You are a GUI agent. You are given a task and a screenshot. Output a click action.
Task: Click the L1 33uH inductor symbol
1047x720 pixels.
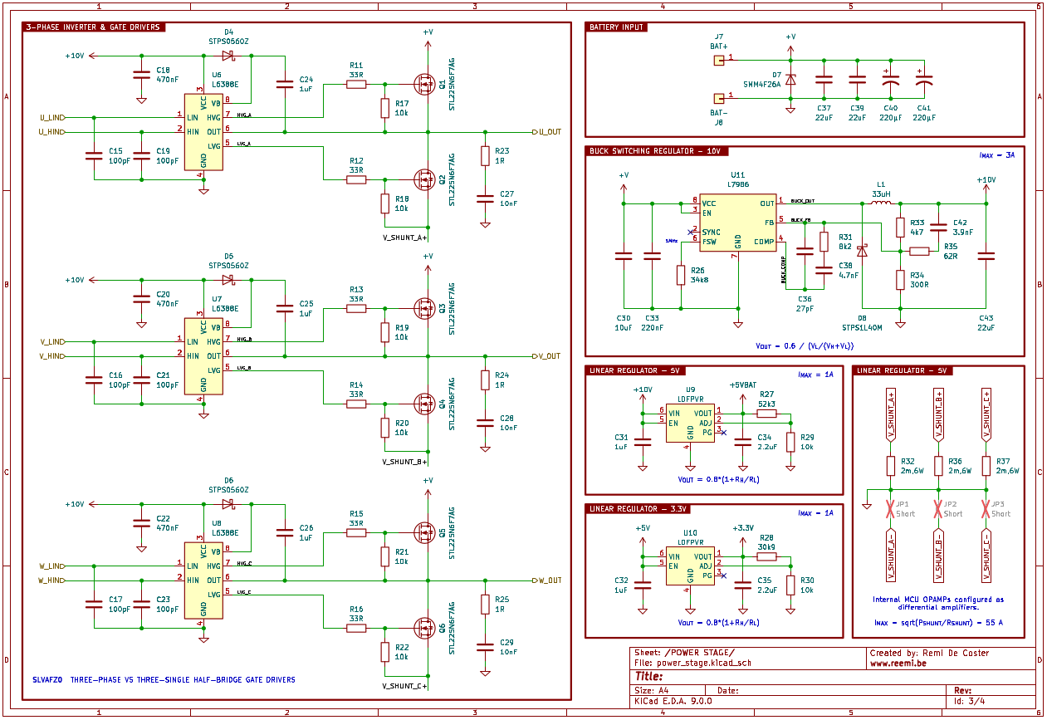click(x=881, y=203)
